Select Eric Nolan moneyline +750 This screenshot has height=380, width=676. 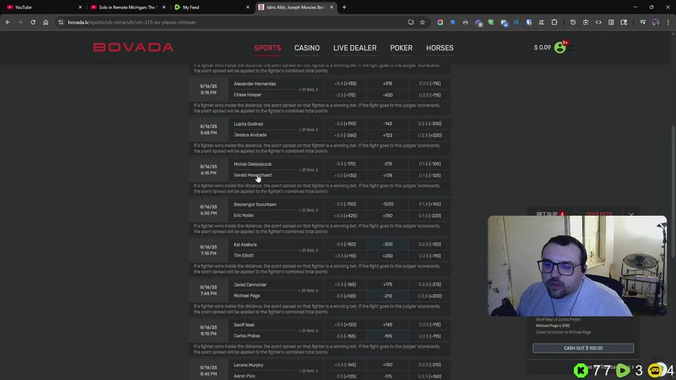[x=388, y=215]
